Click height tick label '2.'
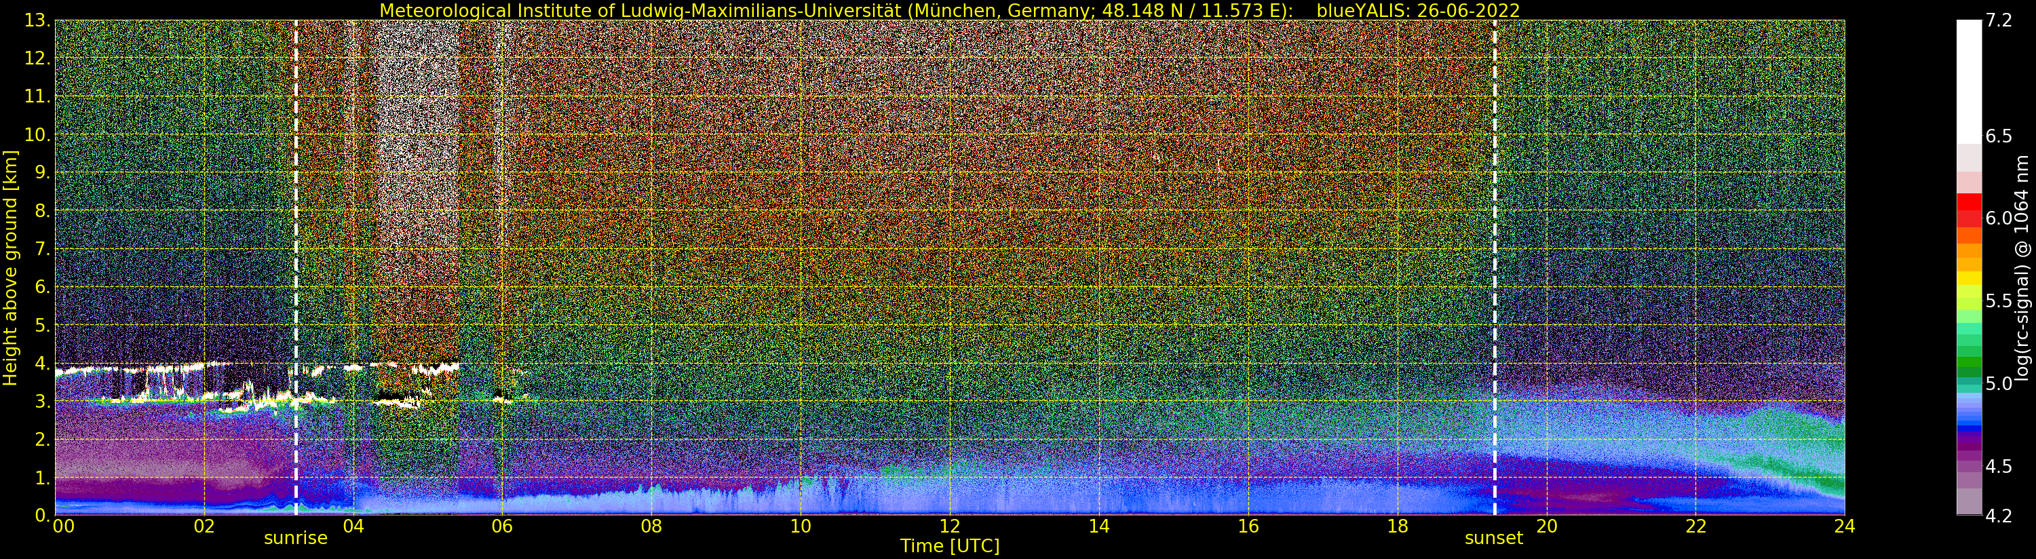 point(43,440)
